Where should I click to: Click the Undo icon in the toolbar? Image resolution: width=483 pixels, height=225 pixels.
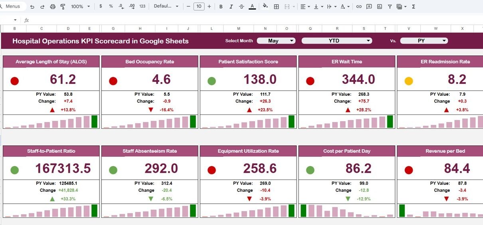(32, 6)
